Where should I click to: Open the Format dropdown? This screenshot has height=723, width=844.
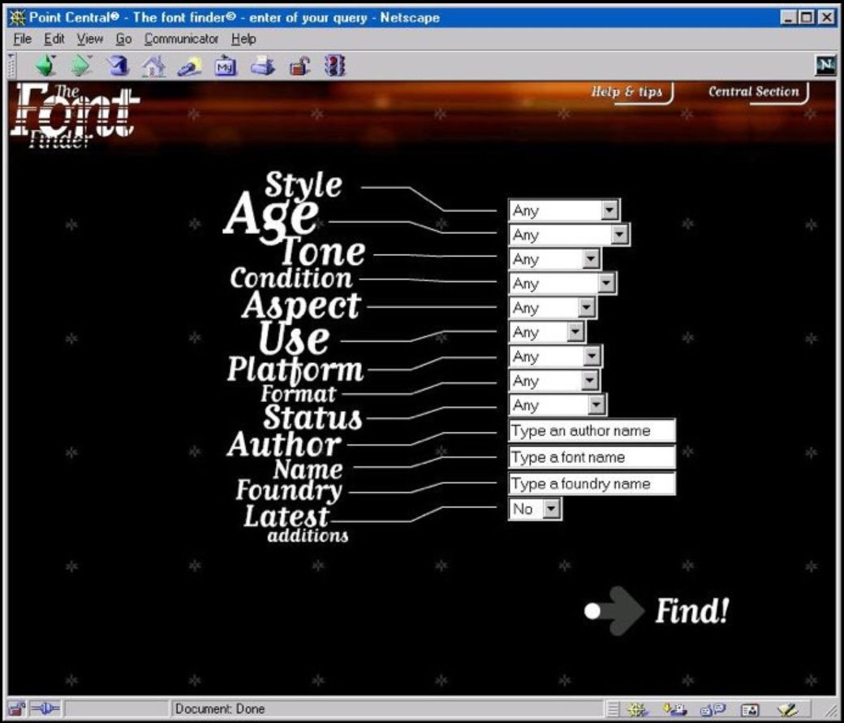[554, 381]
